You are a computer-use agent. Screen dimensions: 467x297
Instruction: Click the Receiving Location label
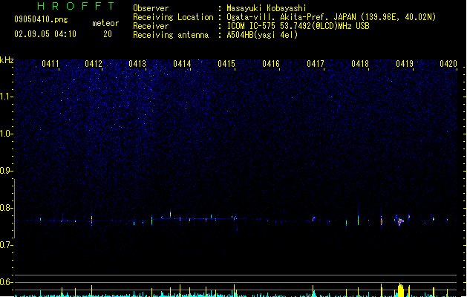[x=173, y=17]
